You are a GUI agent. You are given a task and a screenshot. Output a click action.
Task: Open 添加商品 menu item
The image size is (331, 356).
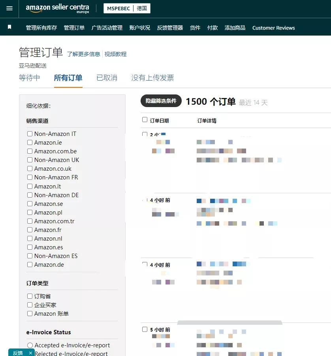(x=235, y=28)
